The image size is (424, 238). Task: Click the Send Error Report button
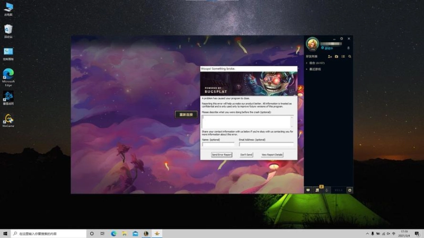(x=222, y=155)
